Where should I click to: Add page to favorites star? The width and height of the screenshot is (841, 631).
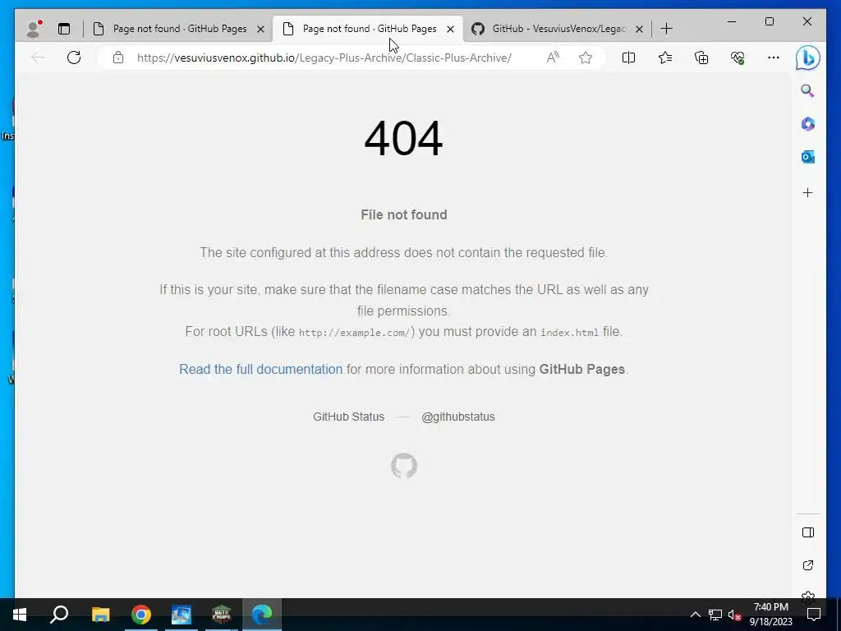coord(585,58)
